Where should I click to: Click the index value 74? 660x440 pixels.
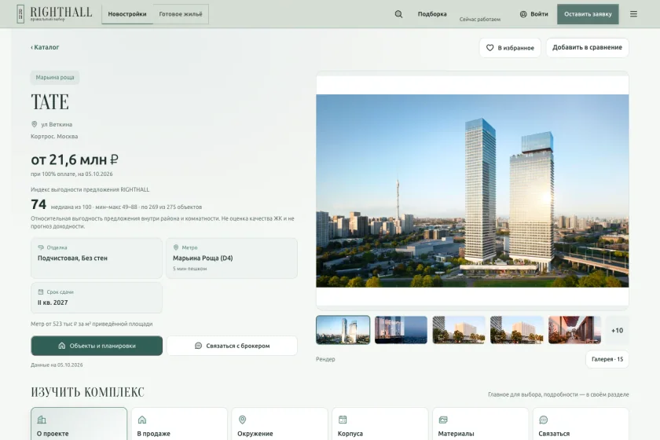pos(38,204)
